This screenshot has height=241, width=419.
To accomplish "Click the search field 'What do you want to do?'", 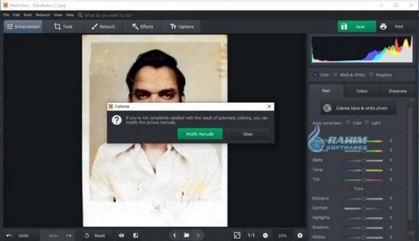I will [x=108, y=15].
